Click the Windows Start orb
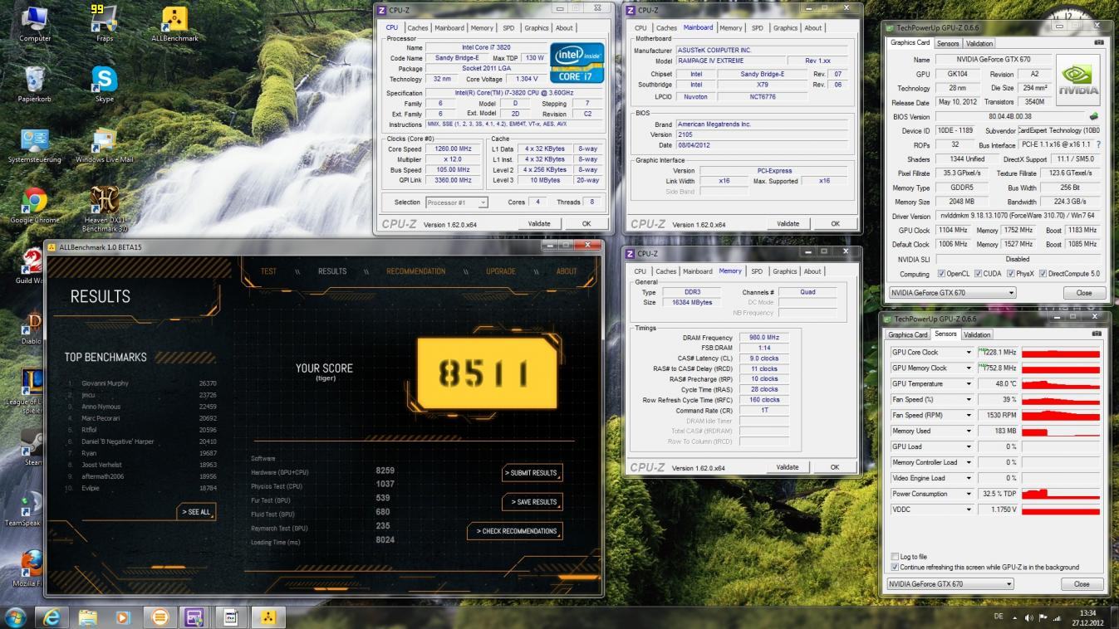The width and height of the screenshot is (1119, 629). 16,617
